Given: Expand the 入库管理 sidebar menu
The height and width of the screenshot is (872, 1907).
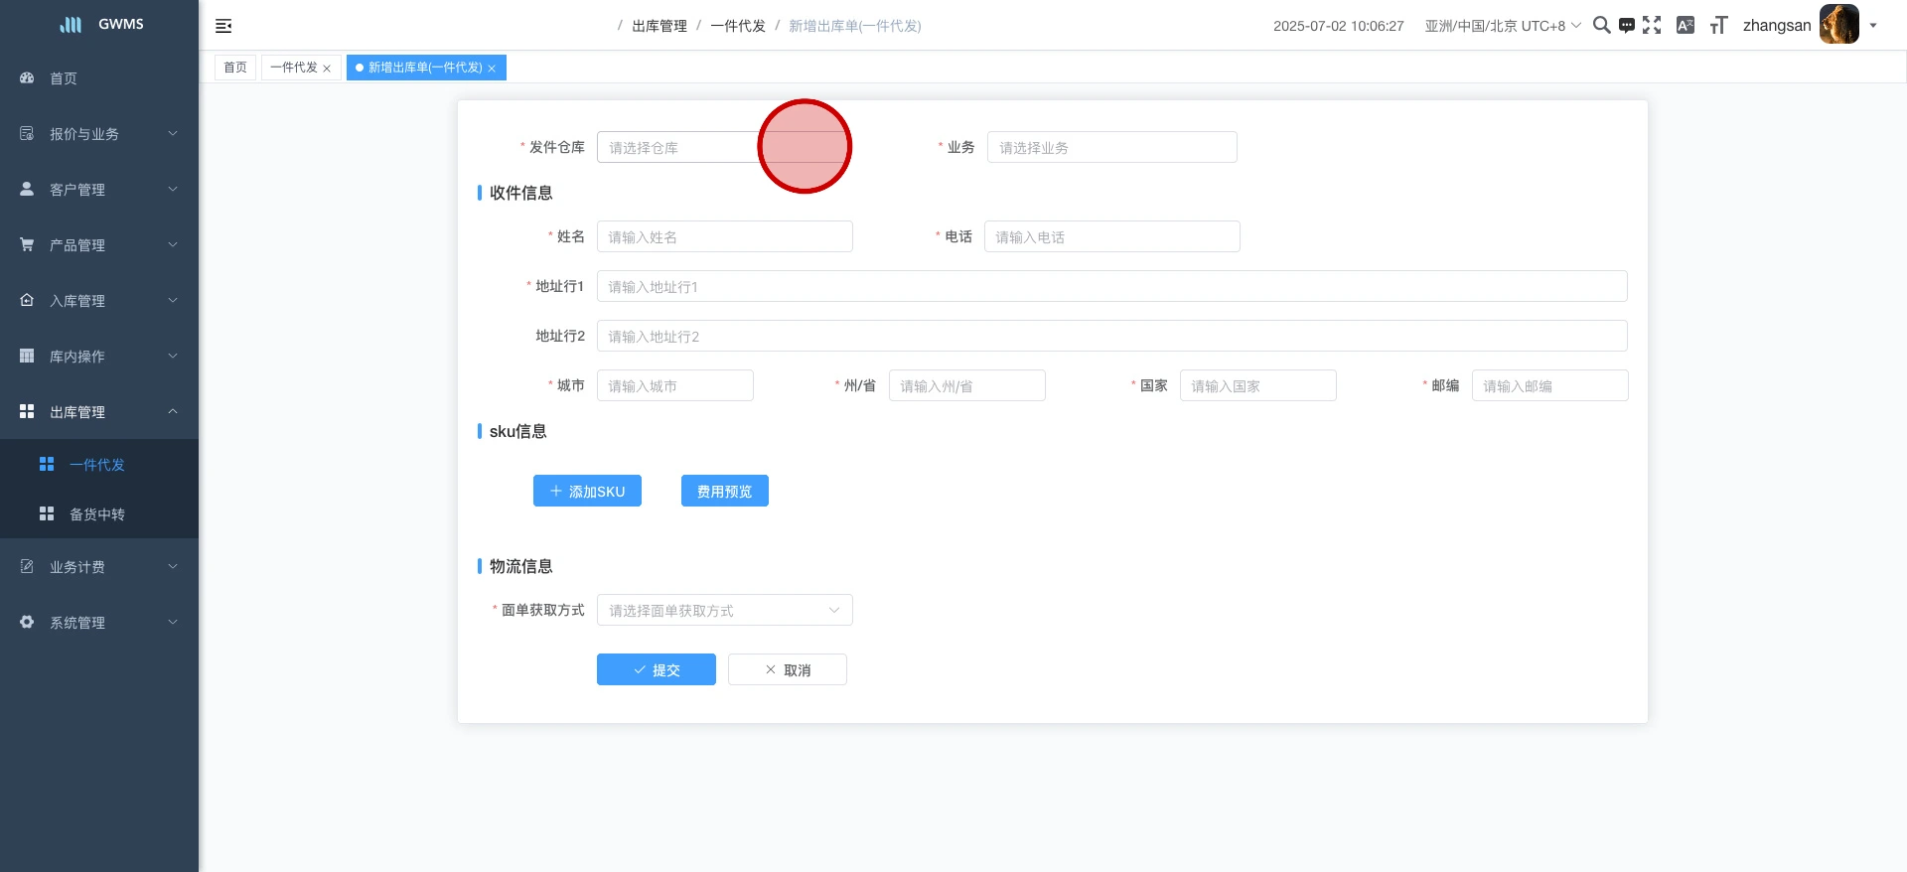Looking at the screenshot, I should (99, 300).
